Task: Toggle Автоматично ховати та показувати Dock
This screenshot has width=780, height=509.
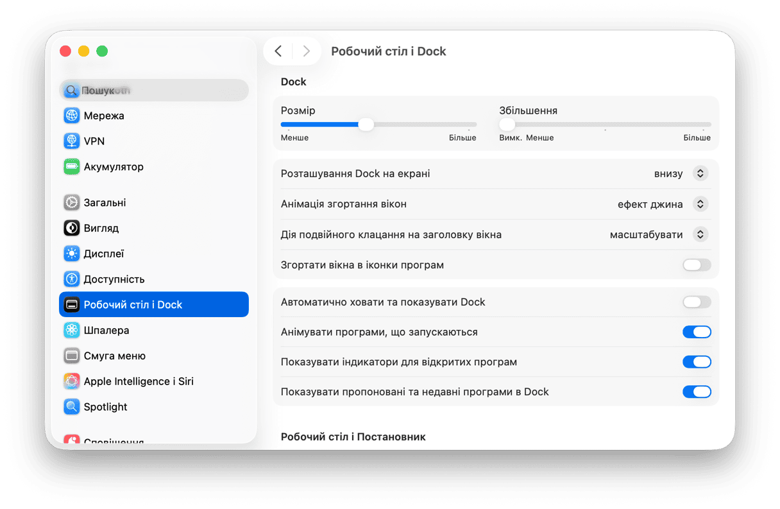Action: click(x=697, y=302)
